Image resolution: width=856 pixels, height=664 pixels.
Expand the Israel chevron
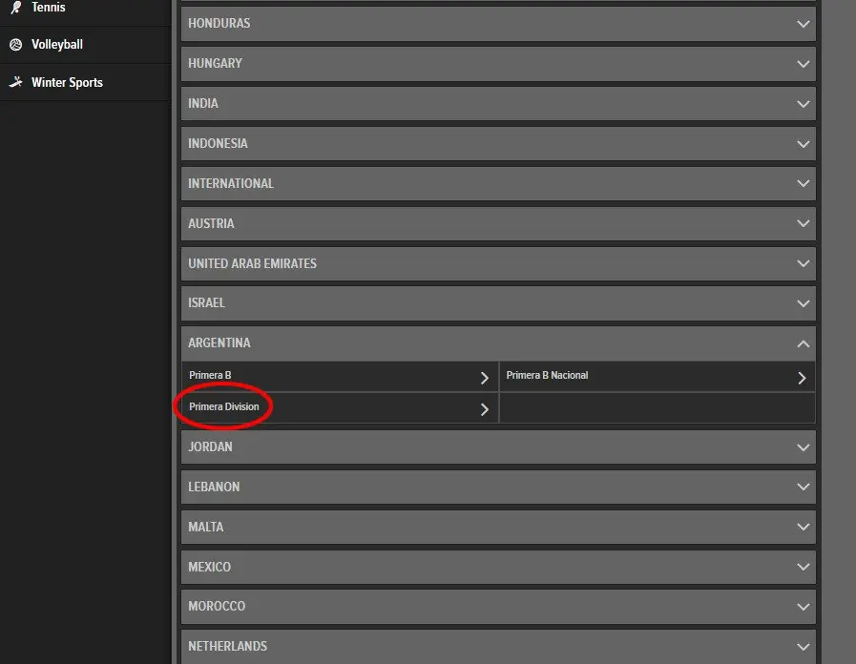804,303
